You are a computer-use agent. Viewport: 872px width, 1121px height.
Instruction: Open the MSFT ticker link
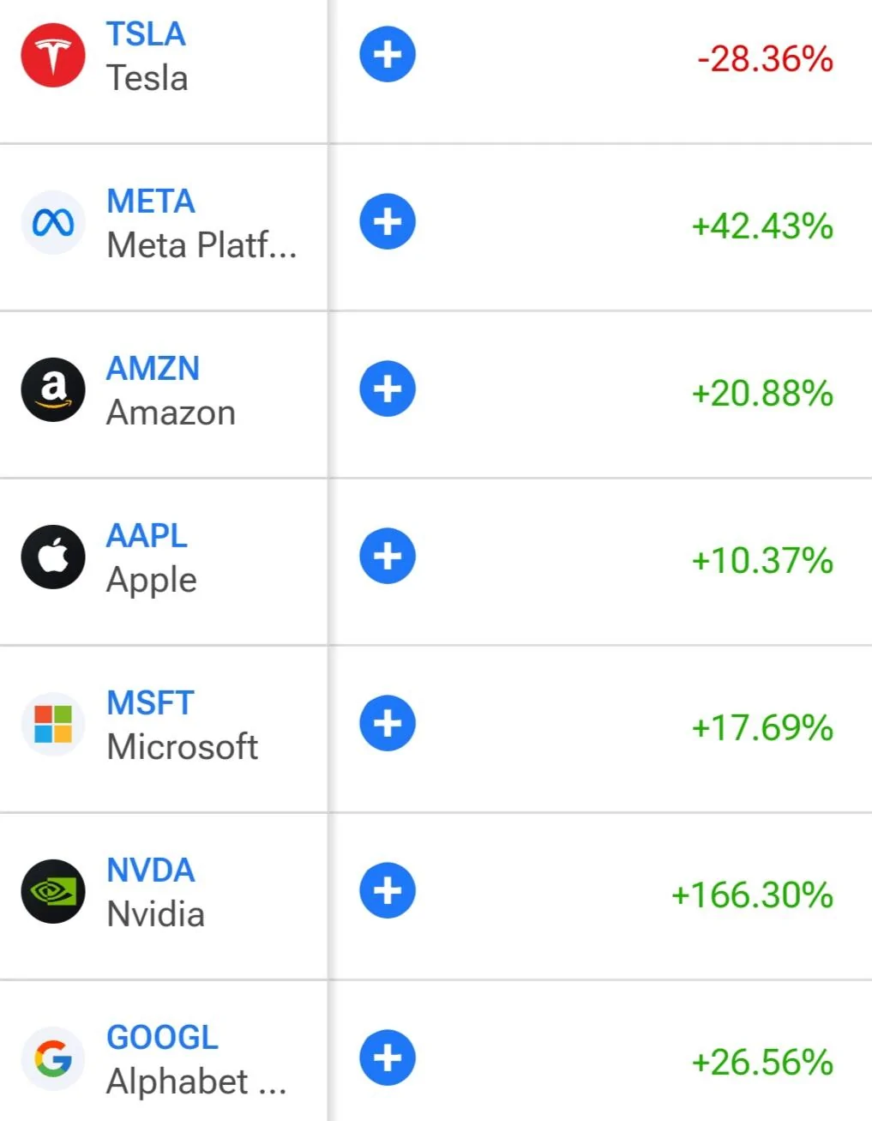(150, 702)
